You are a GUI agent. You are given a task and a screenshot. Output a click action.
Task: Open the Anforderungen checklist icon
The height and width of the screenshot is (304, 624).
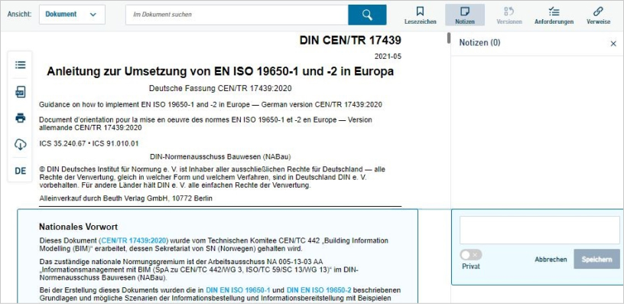(554, 11)
